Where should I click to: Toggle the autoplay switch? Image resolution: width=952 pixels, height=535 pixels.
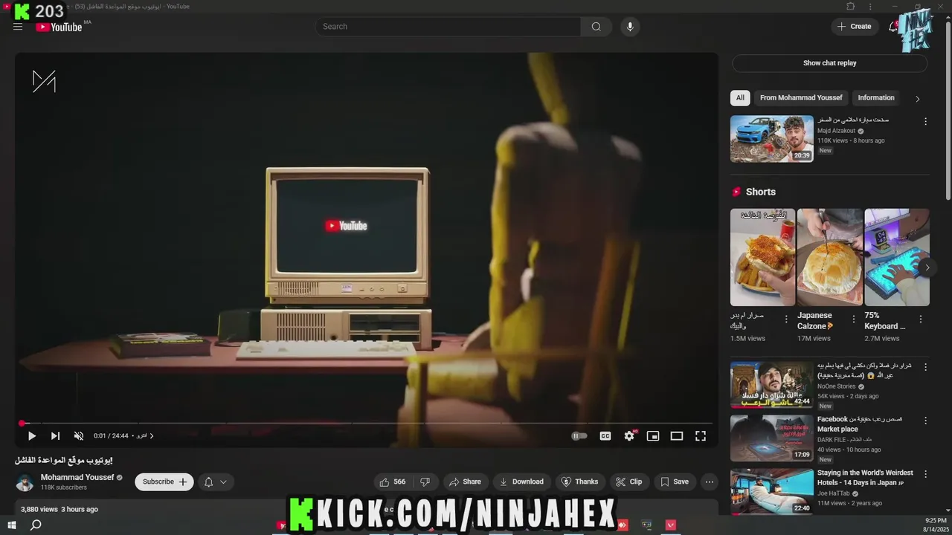579,436
